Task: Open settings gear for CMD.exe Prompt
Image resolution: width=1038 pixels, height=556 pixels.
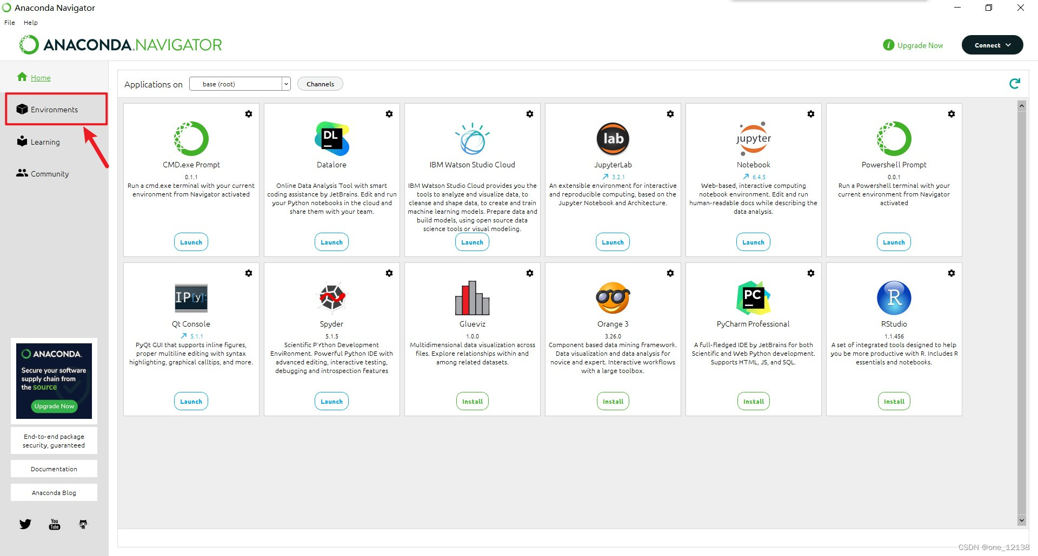Action: (x=249, y=114)
